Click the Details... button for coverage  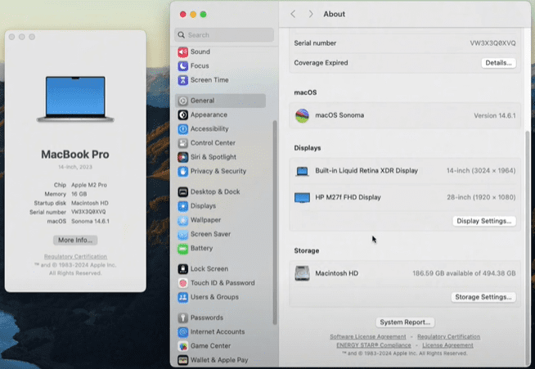pyautogui.click(x=498, y=63)
